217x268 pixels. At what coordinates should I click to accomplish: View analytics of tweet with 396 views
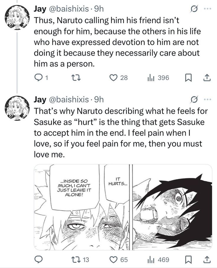(x=151, y=78)
